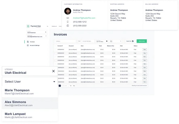Click the Export List file icon
The width and height of the screenshot is (179, 124).
[x=133, y=41]
